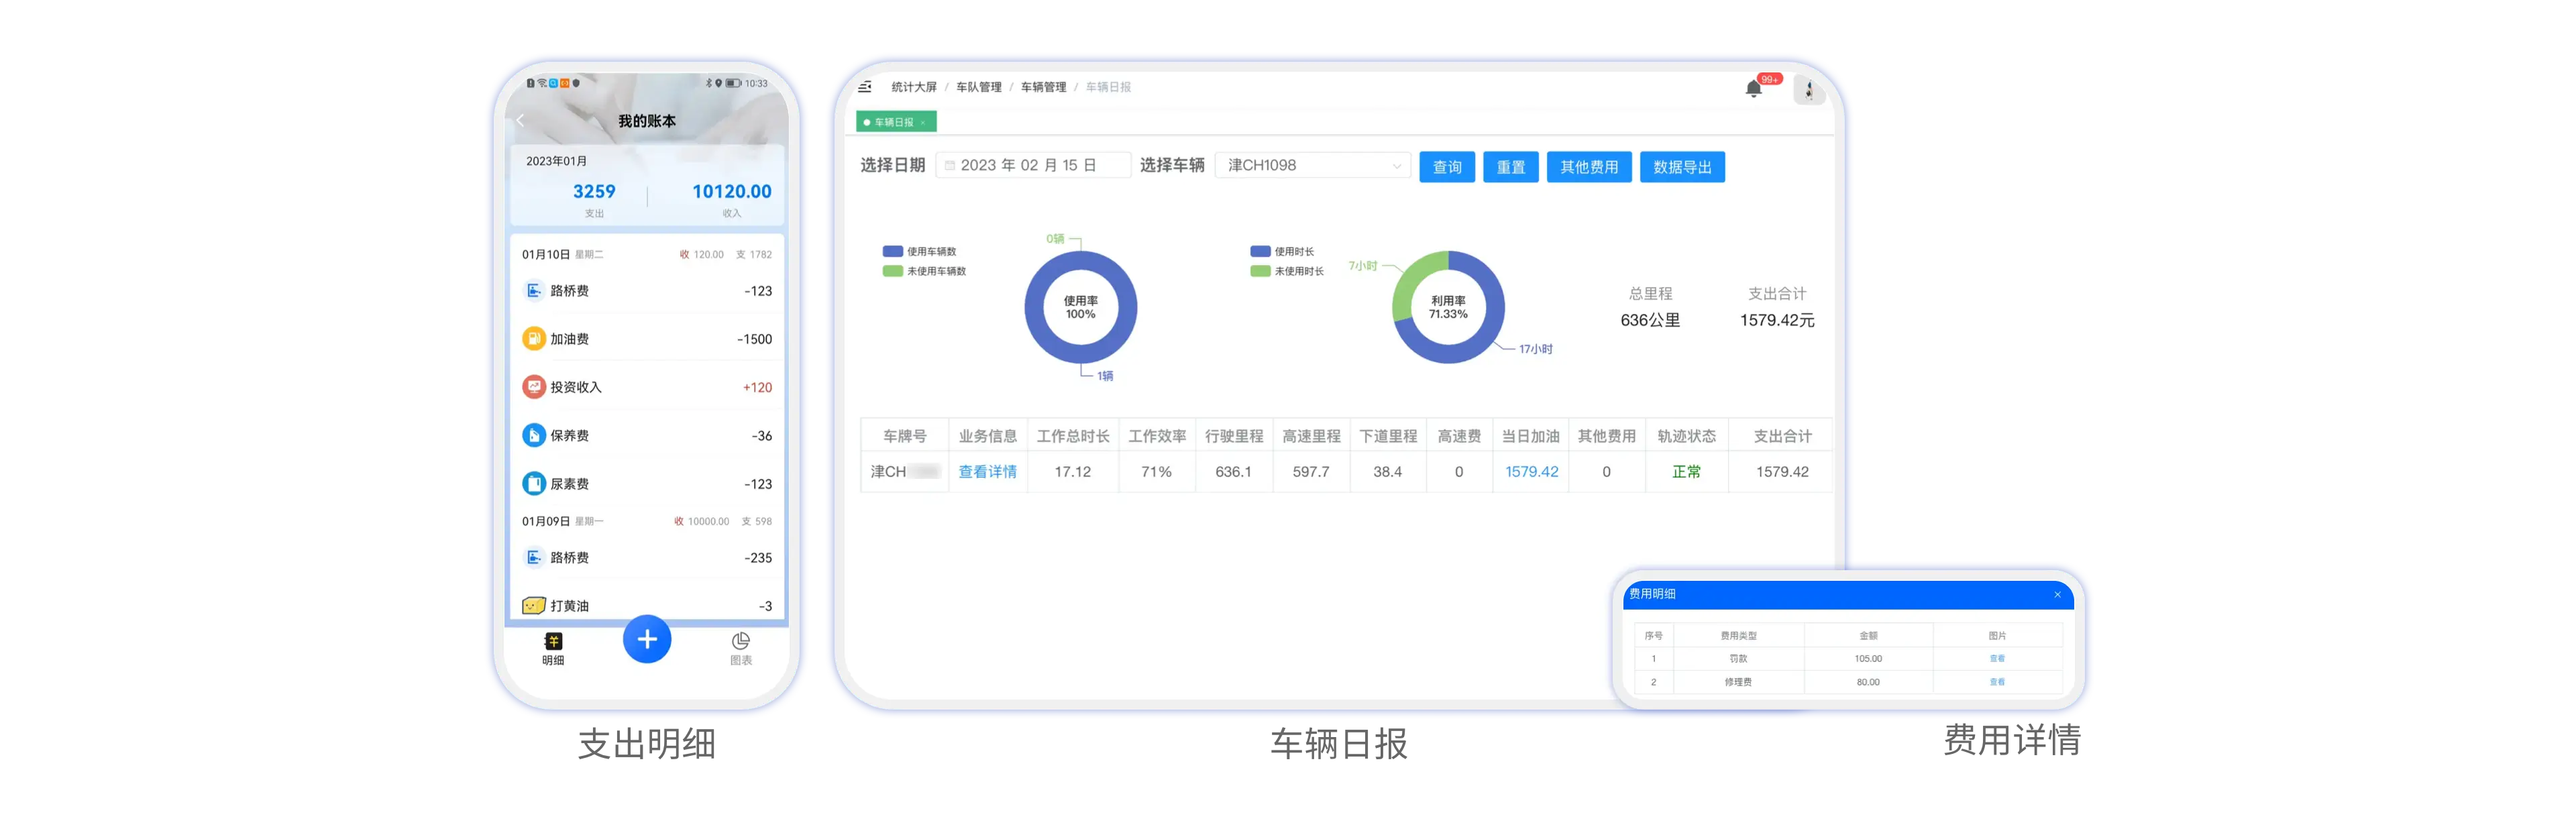Open the 查看详情 link in table
Viewport: 2576px width, 833px height.
[987, 472]
